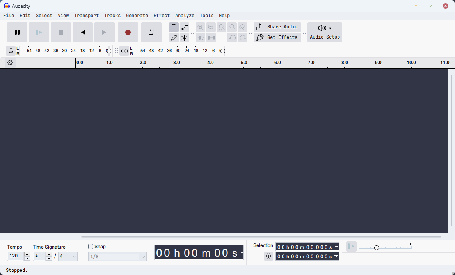The image size is (455, 275).
Task: Select the Envelope tool
Action: 185,27
